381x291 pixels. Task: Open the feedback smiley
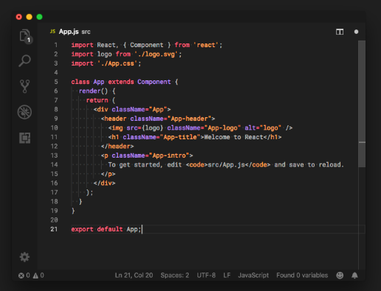pyautogui.click(x=340, y=276)
